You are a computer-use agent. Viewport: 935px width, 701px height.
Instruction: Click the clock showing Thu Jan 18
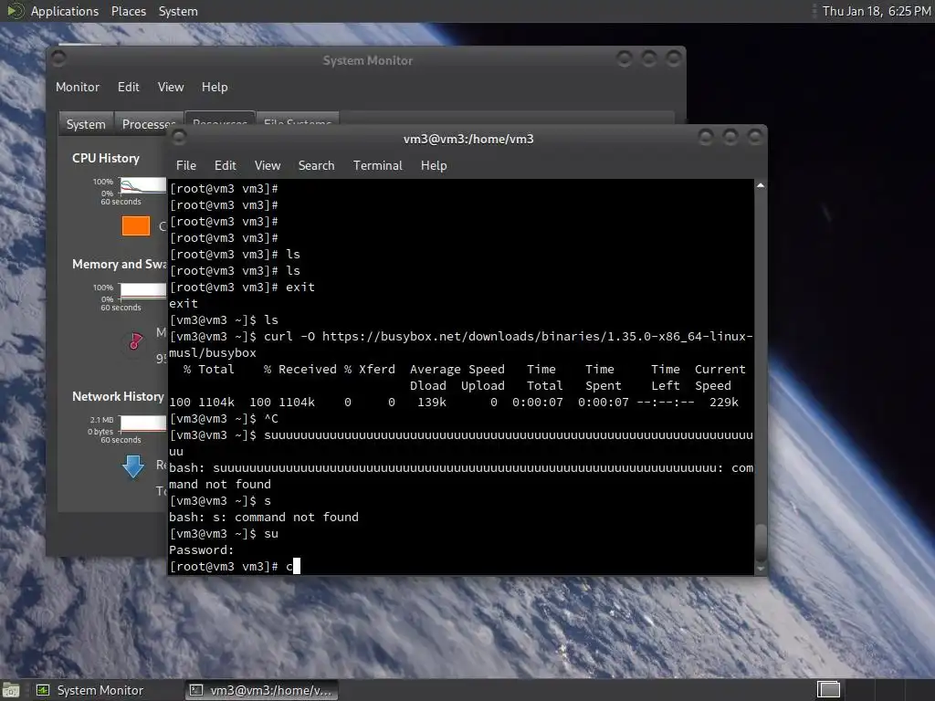click(x=876, y=11)
